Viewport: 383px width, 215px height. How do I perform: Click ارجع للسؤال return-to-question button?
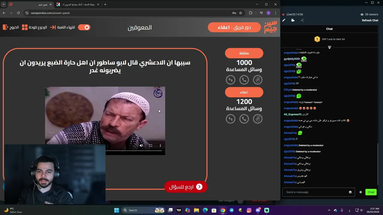tap(186, 187)
